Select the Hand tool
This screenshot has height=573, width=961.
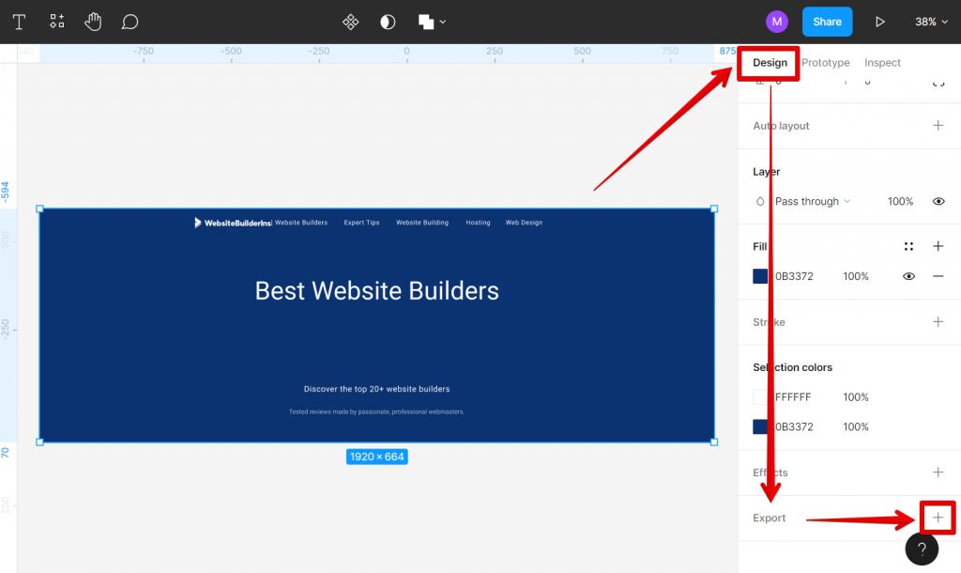(x=93, y=22)
